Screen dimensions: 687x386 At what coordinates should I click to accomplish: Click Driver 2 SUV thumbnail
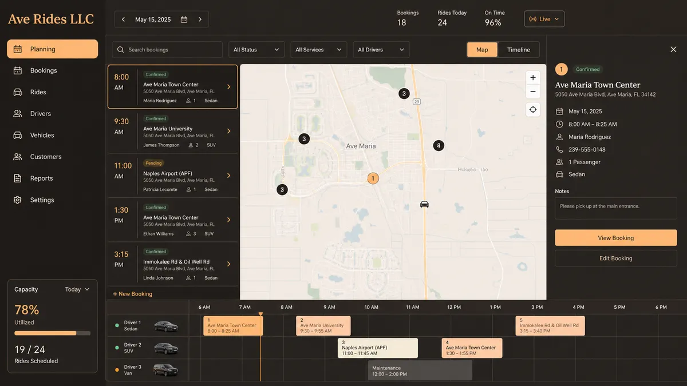tap(165, 348)
